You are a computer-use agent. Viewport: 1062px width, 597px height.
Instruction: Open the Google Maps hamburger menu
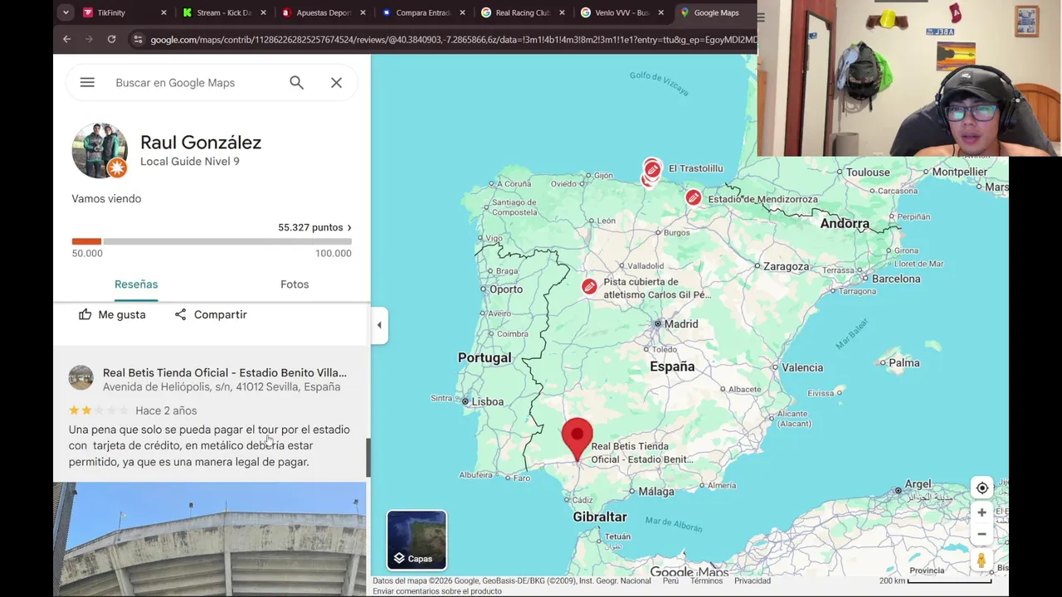tap(87, 82)
